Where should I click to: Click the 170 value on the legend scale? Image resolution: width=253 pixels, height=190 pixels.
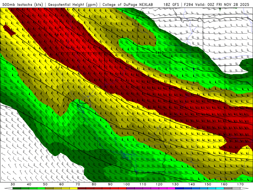pos(240,184)
